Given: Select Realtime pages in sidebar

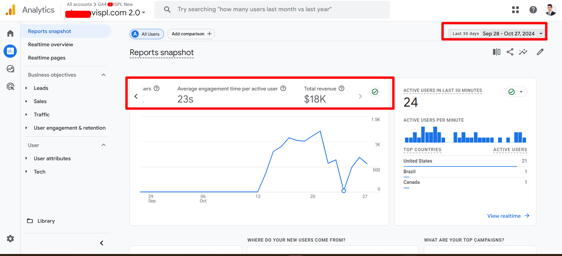Looking at the screenshot, I should click(47, 58).
